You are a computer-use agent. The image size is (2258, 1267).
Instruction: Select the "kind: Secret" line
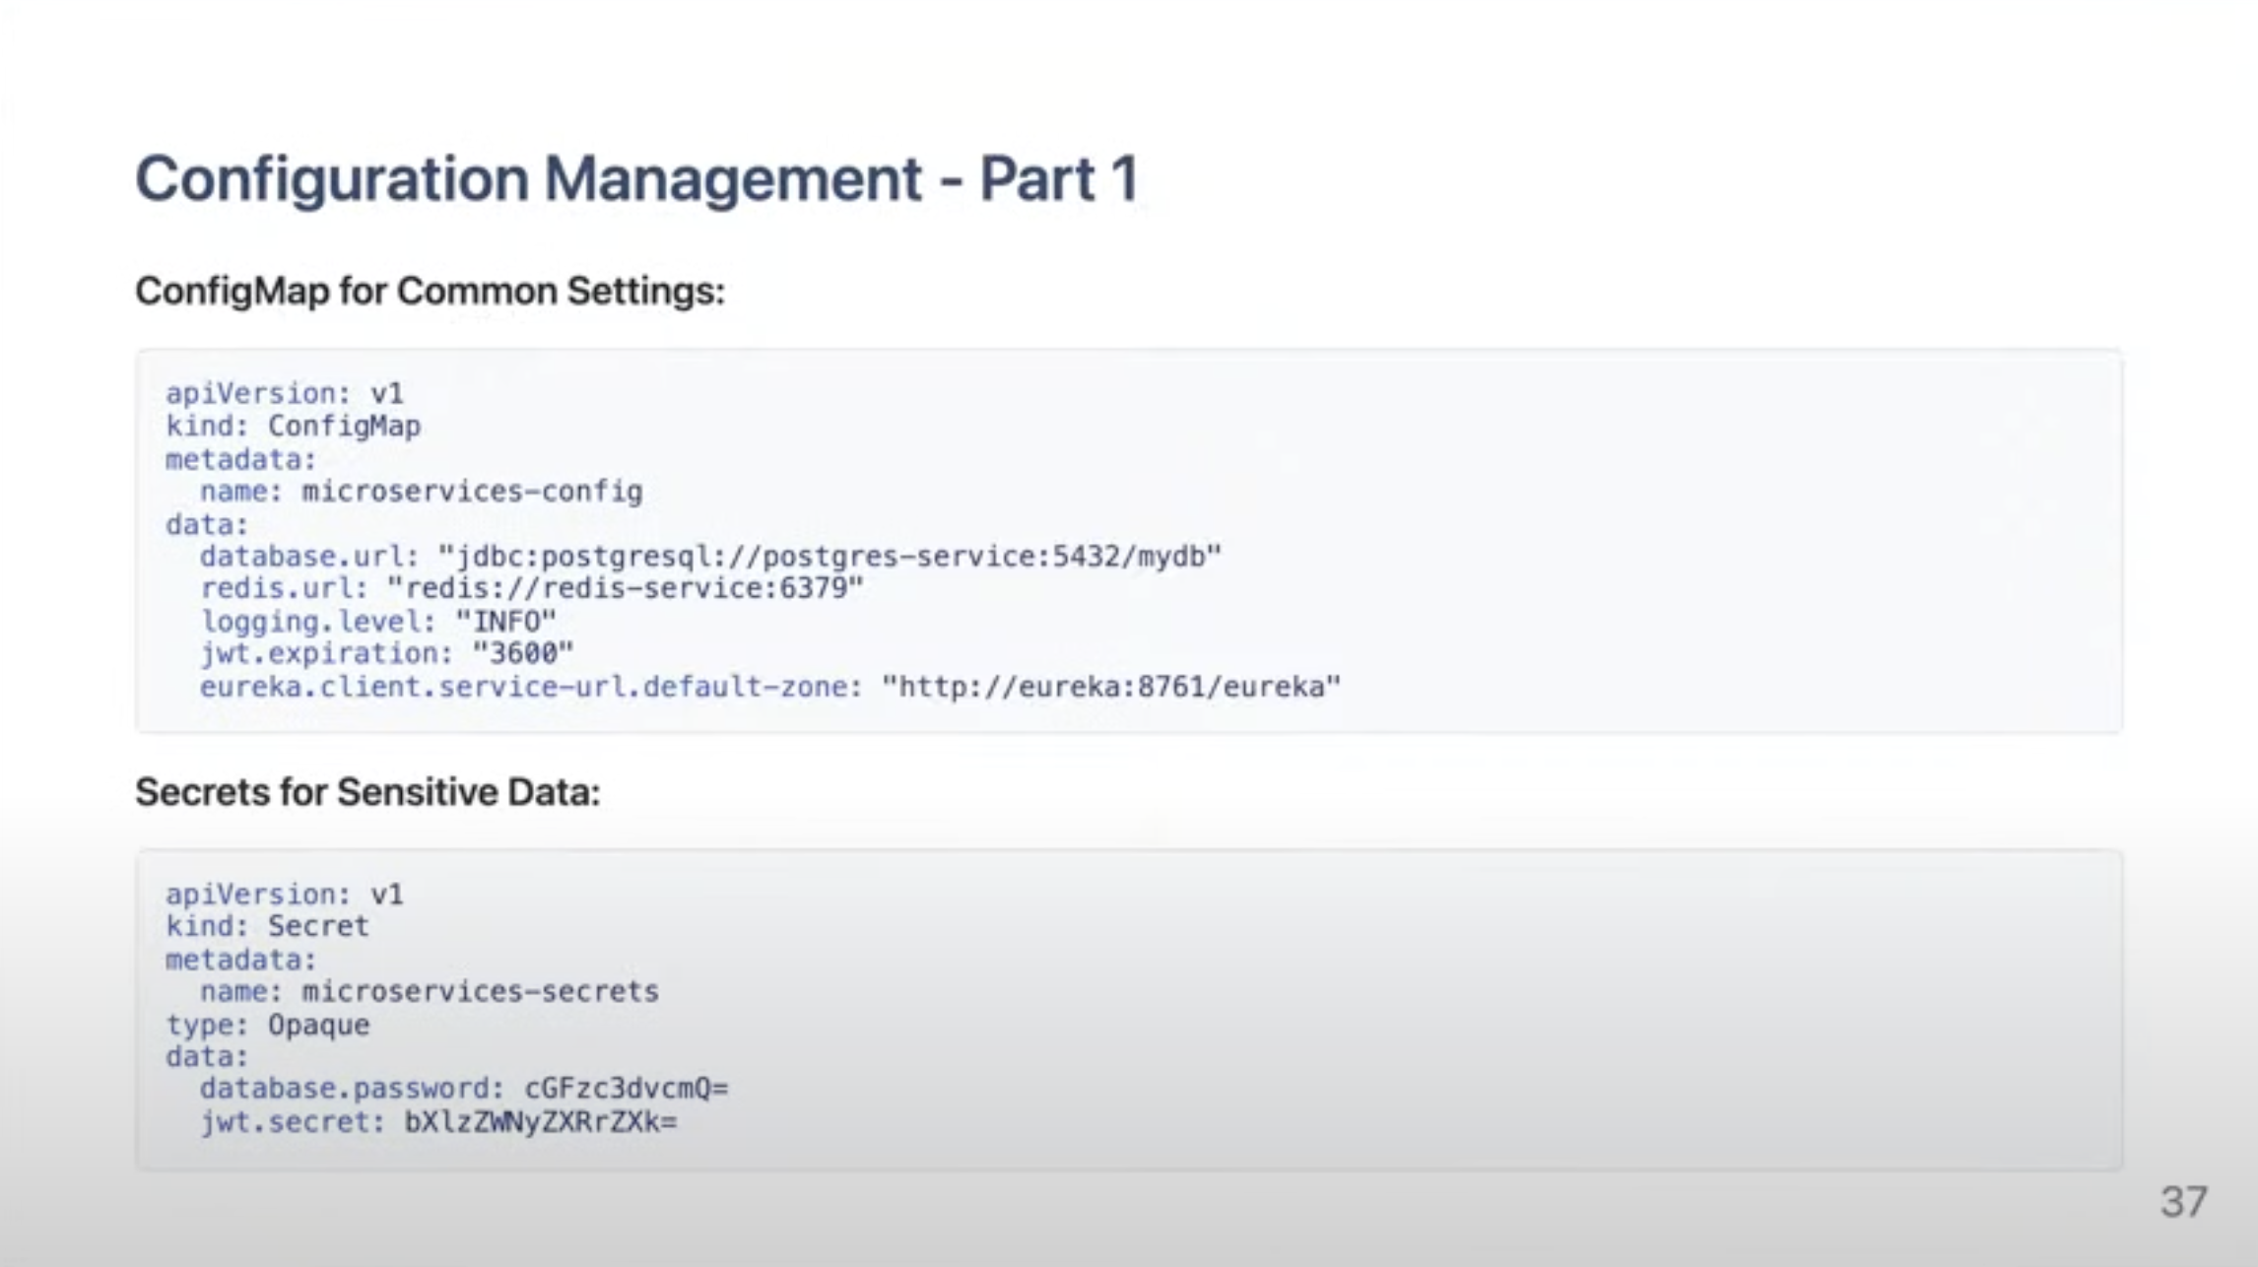click(267, 927)
